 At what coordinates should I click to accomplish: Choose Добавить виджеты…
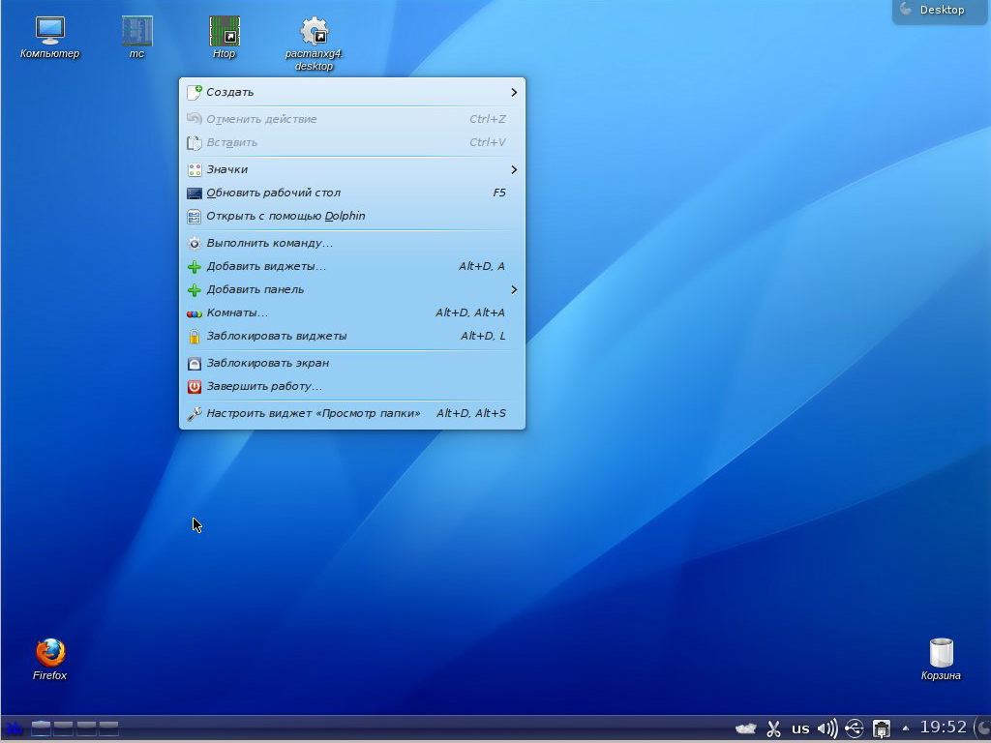point(352,267)
